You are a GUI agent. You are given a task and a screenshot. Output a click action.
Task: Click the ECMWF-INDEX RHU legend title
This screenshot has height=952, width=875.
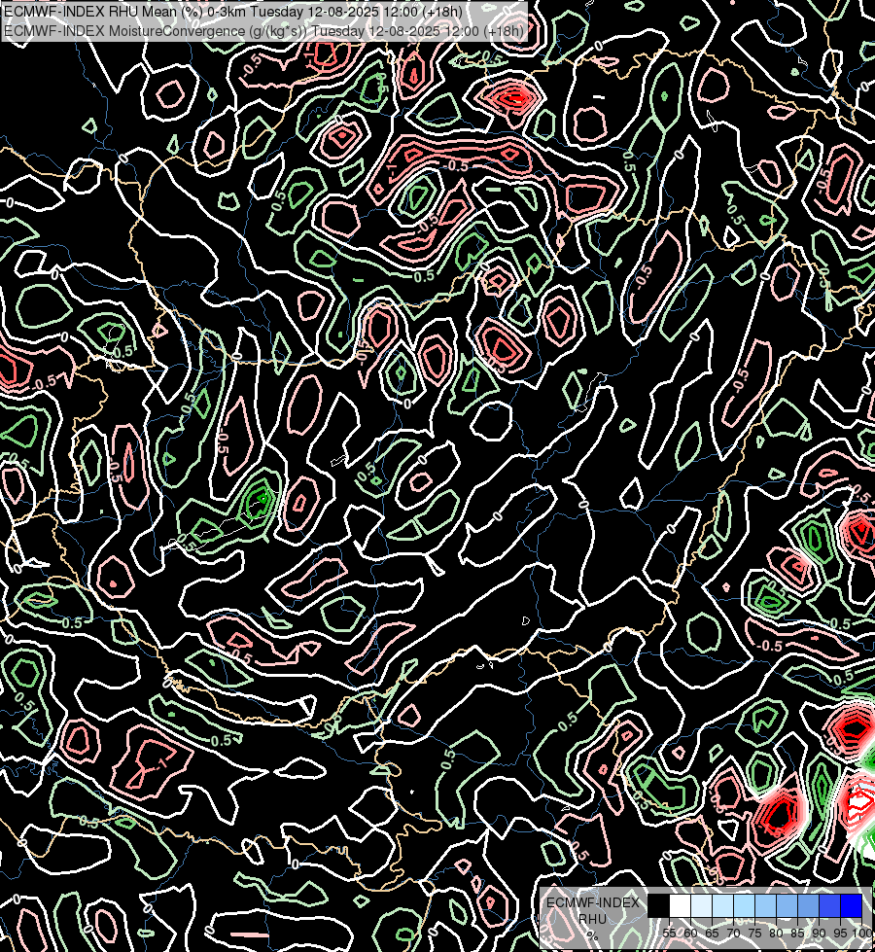click(593, 910)
